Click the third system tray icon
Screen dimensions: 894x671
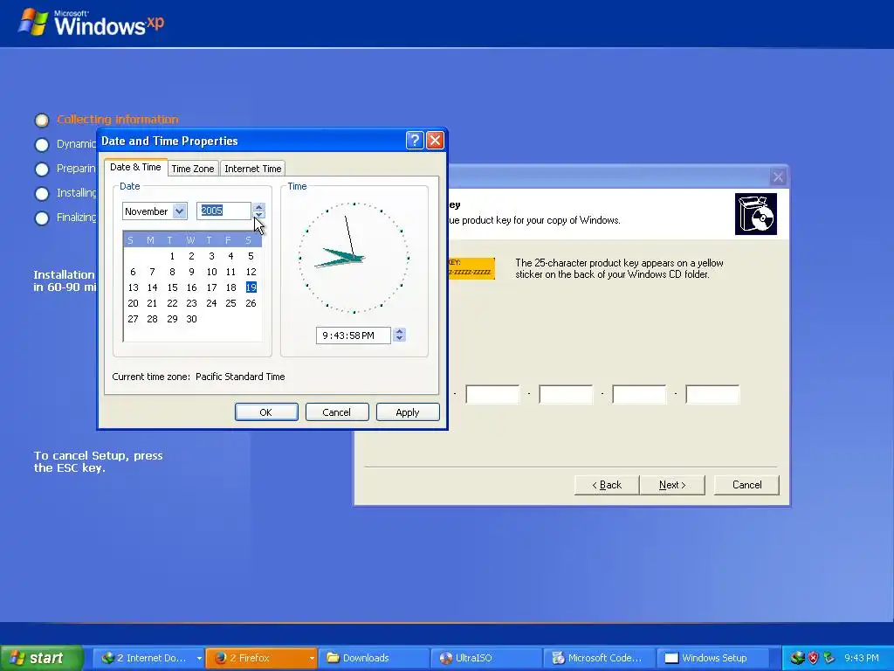coord(829,658)
